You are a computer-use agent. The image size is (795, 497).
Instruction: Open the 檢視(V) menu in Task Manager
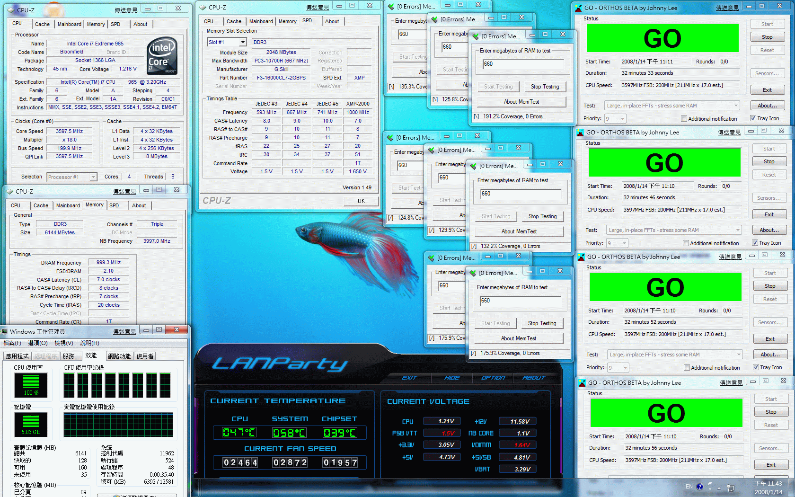click(64, 343)
